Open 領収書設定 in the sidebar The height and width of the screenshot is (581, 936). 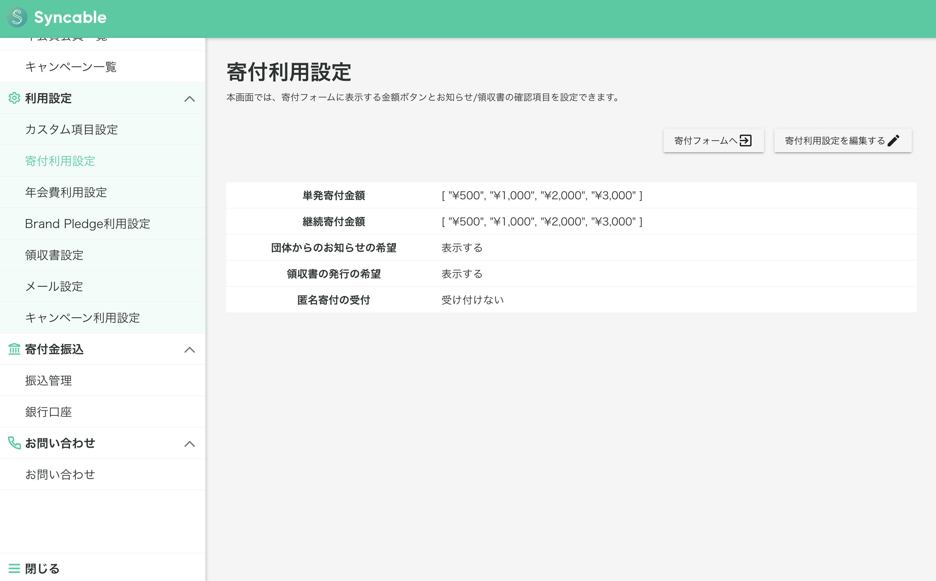pos(103,255)
